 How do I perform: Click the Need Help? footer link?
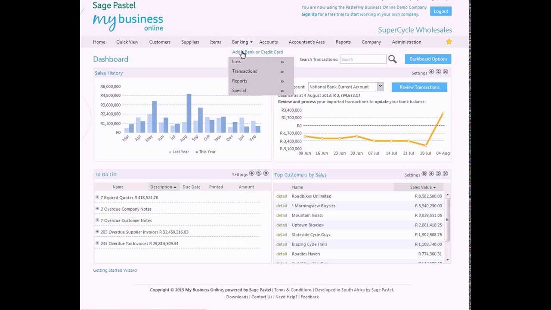click(286, 297)
